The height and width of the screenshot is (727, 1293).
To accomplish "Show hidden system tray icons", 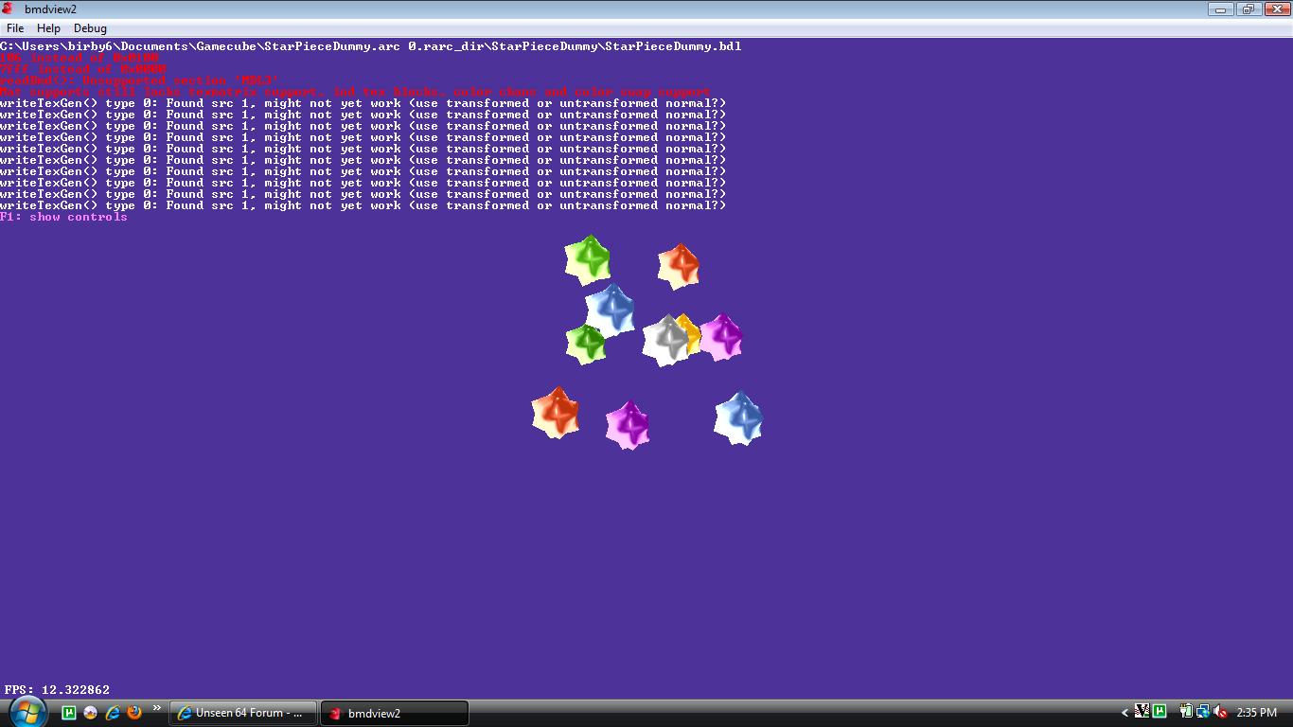I will pos(1125,713).
